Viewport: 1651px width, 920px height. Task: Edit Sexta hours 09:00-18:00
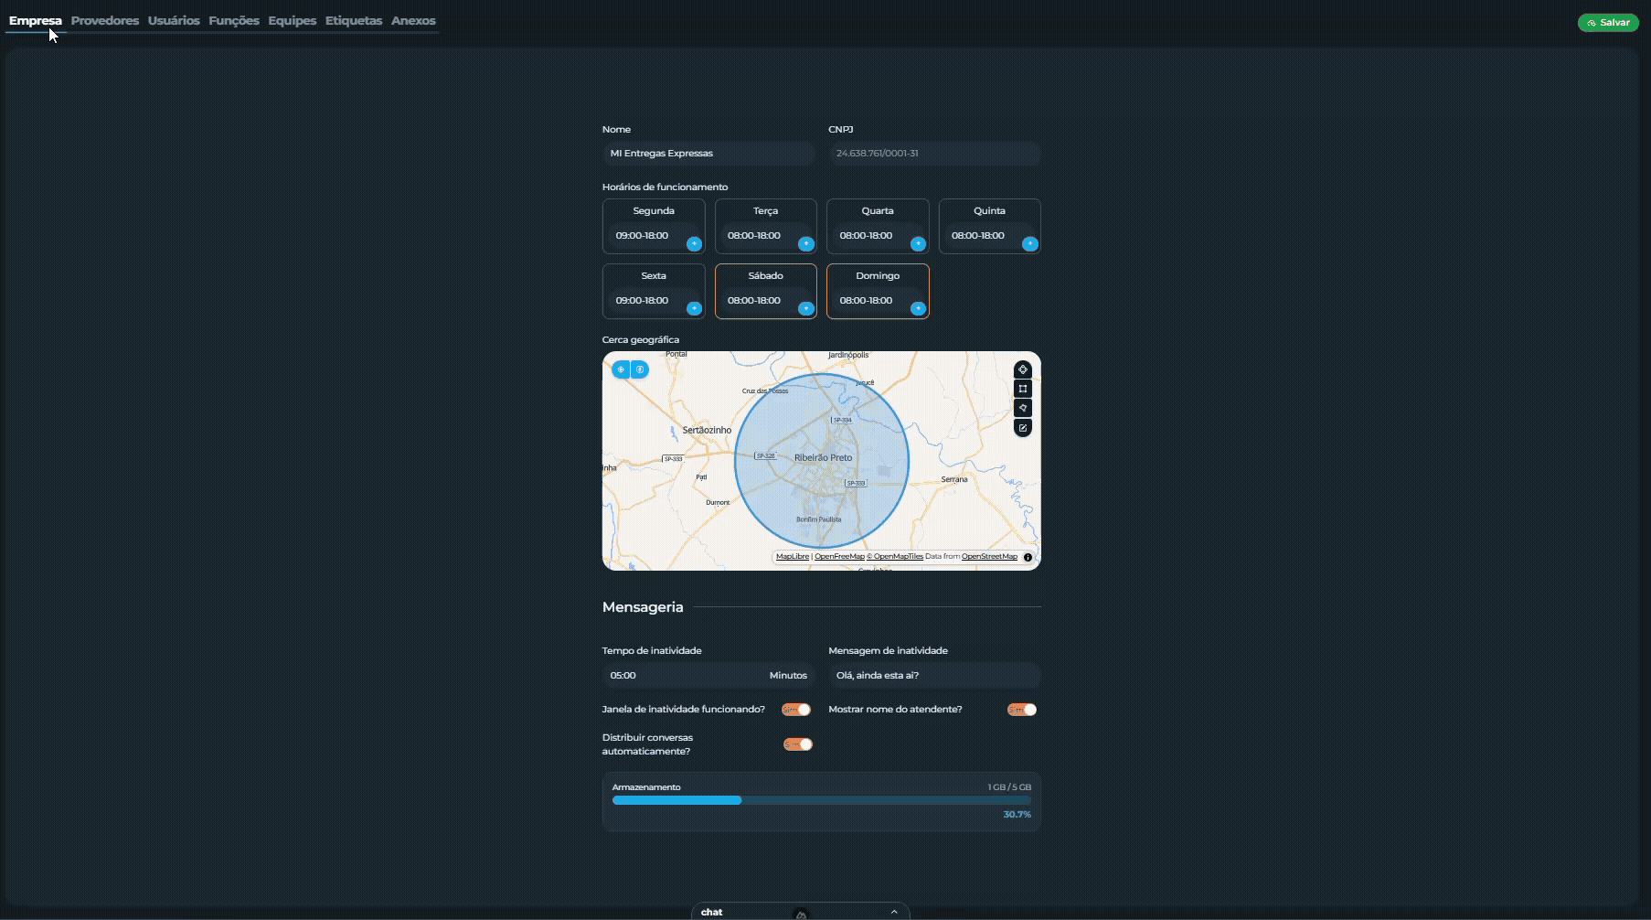point(643,300)
